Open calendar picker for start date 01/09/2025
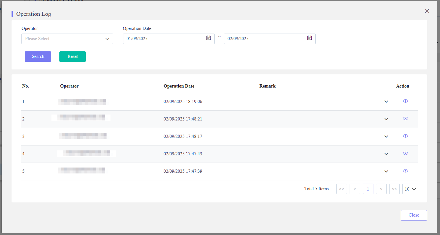The width and height of the screenshot is (440, 235). pos(208,38)
